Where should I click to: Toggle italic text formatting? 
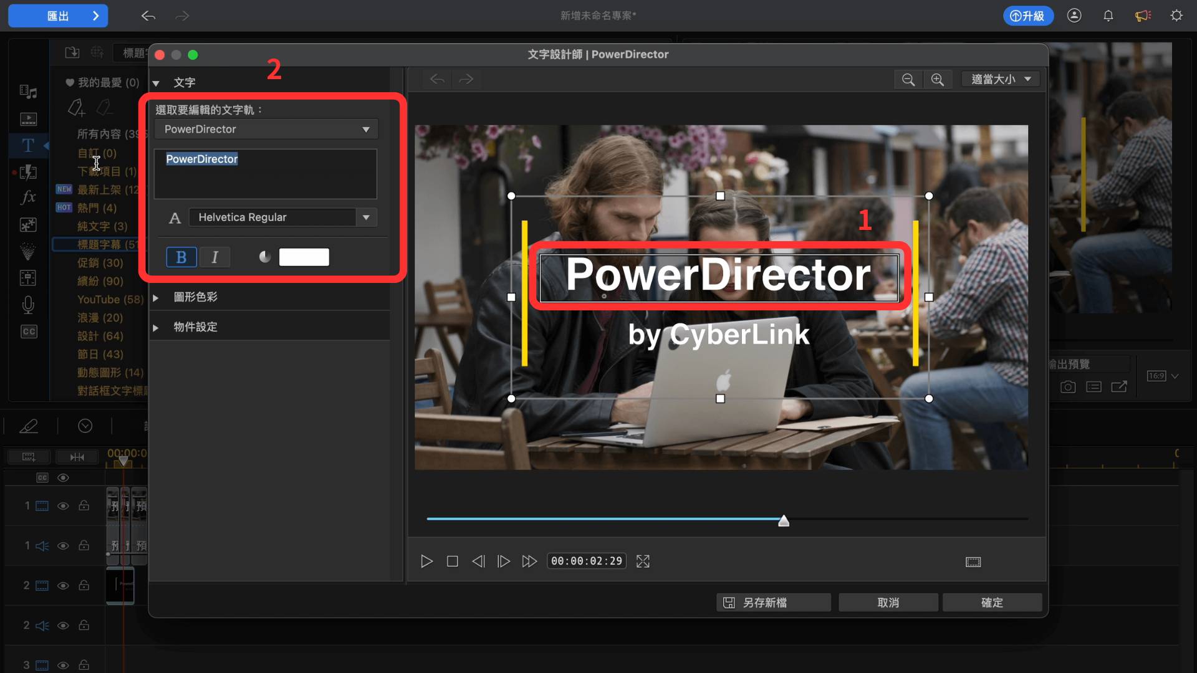(214, 257)
